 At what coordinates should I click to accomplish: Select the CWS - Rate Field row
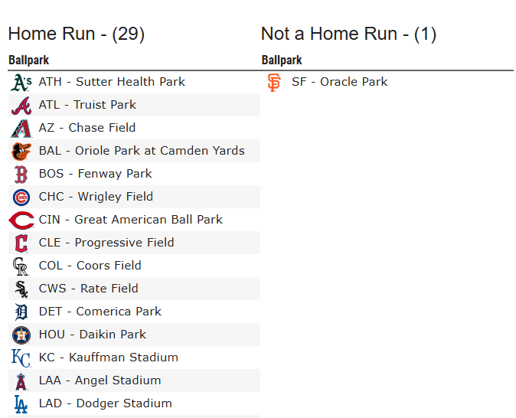[134, 289]
